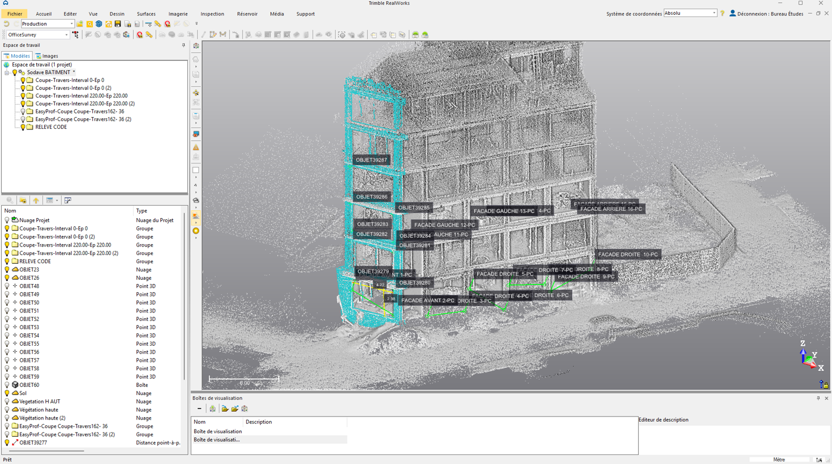The height and width of the screenshot is (464, 832).
Task: Click the yellow sphere icon on the right toolbar
Action: 196,231
